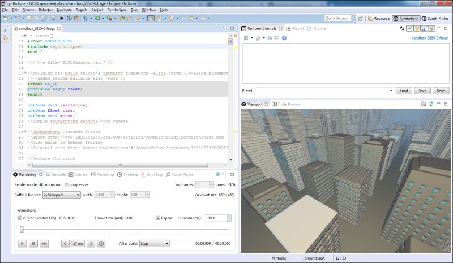Image resolution: width=453 pixels, height=263 pixels.
Task: Switch to the Audio Player tab
Action: pyautogui.click(x=179, y=174)
